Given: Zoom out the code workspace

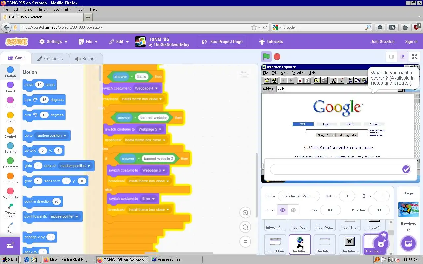Looking at the screenshot, I should (245, 227).
